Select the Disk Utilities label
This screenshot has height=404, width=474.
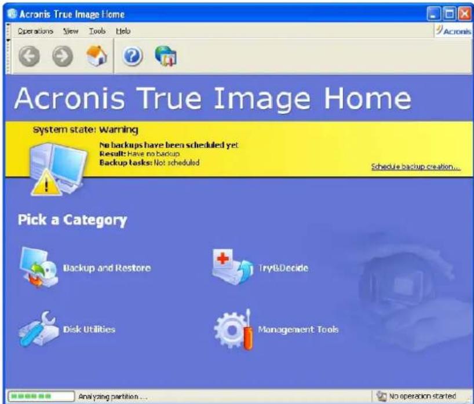pos(89,329)
